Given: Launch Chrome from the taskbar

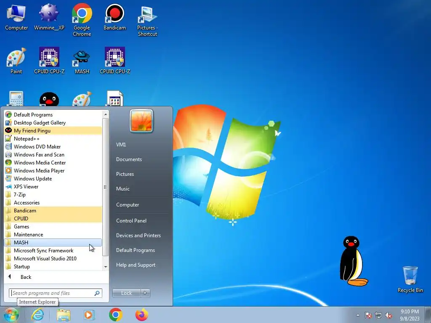Looking at the screenshot, I should click(115, 315).
